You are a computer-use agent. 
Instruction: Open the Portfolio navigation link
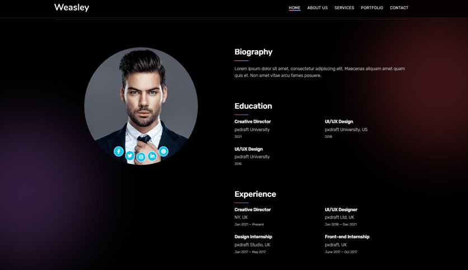point(372,8)
